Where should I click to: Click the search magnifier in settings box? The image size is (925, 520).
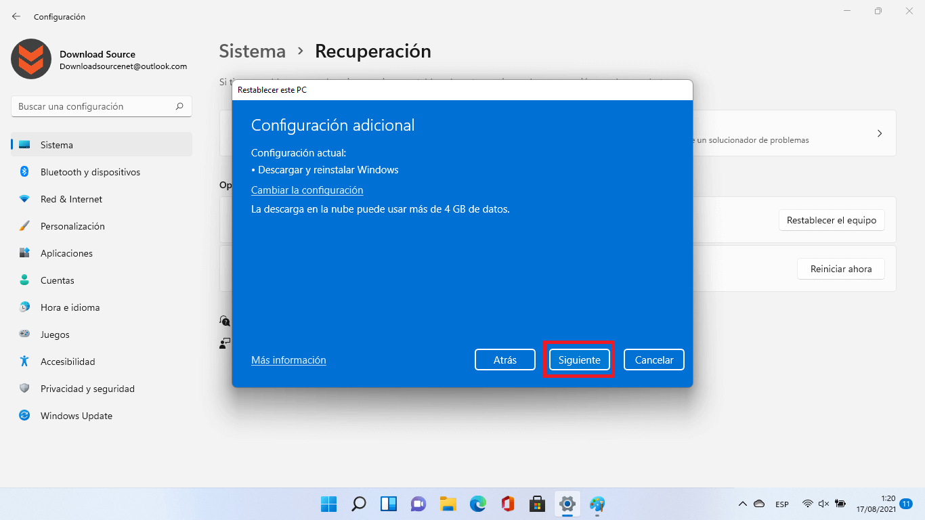pos(179,106)
